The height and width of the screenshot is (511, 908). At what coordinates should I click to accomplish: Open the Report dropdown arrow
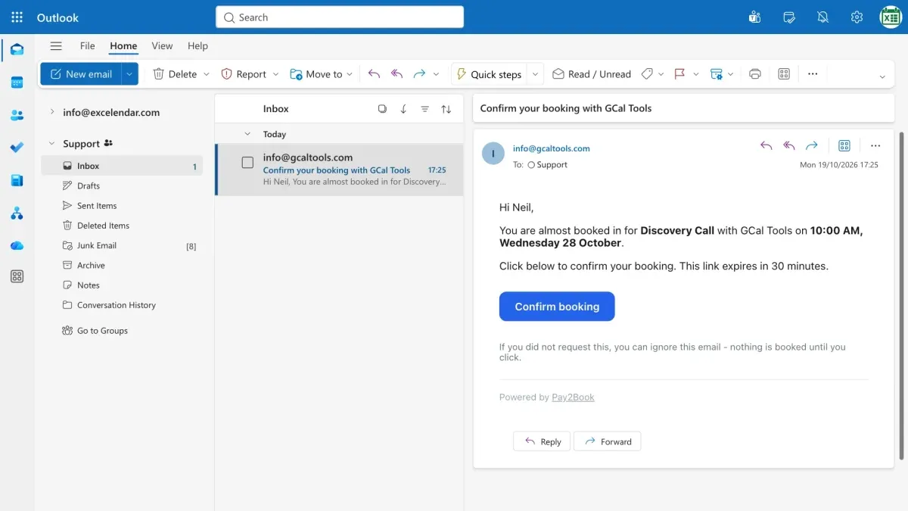275,74
